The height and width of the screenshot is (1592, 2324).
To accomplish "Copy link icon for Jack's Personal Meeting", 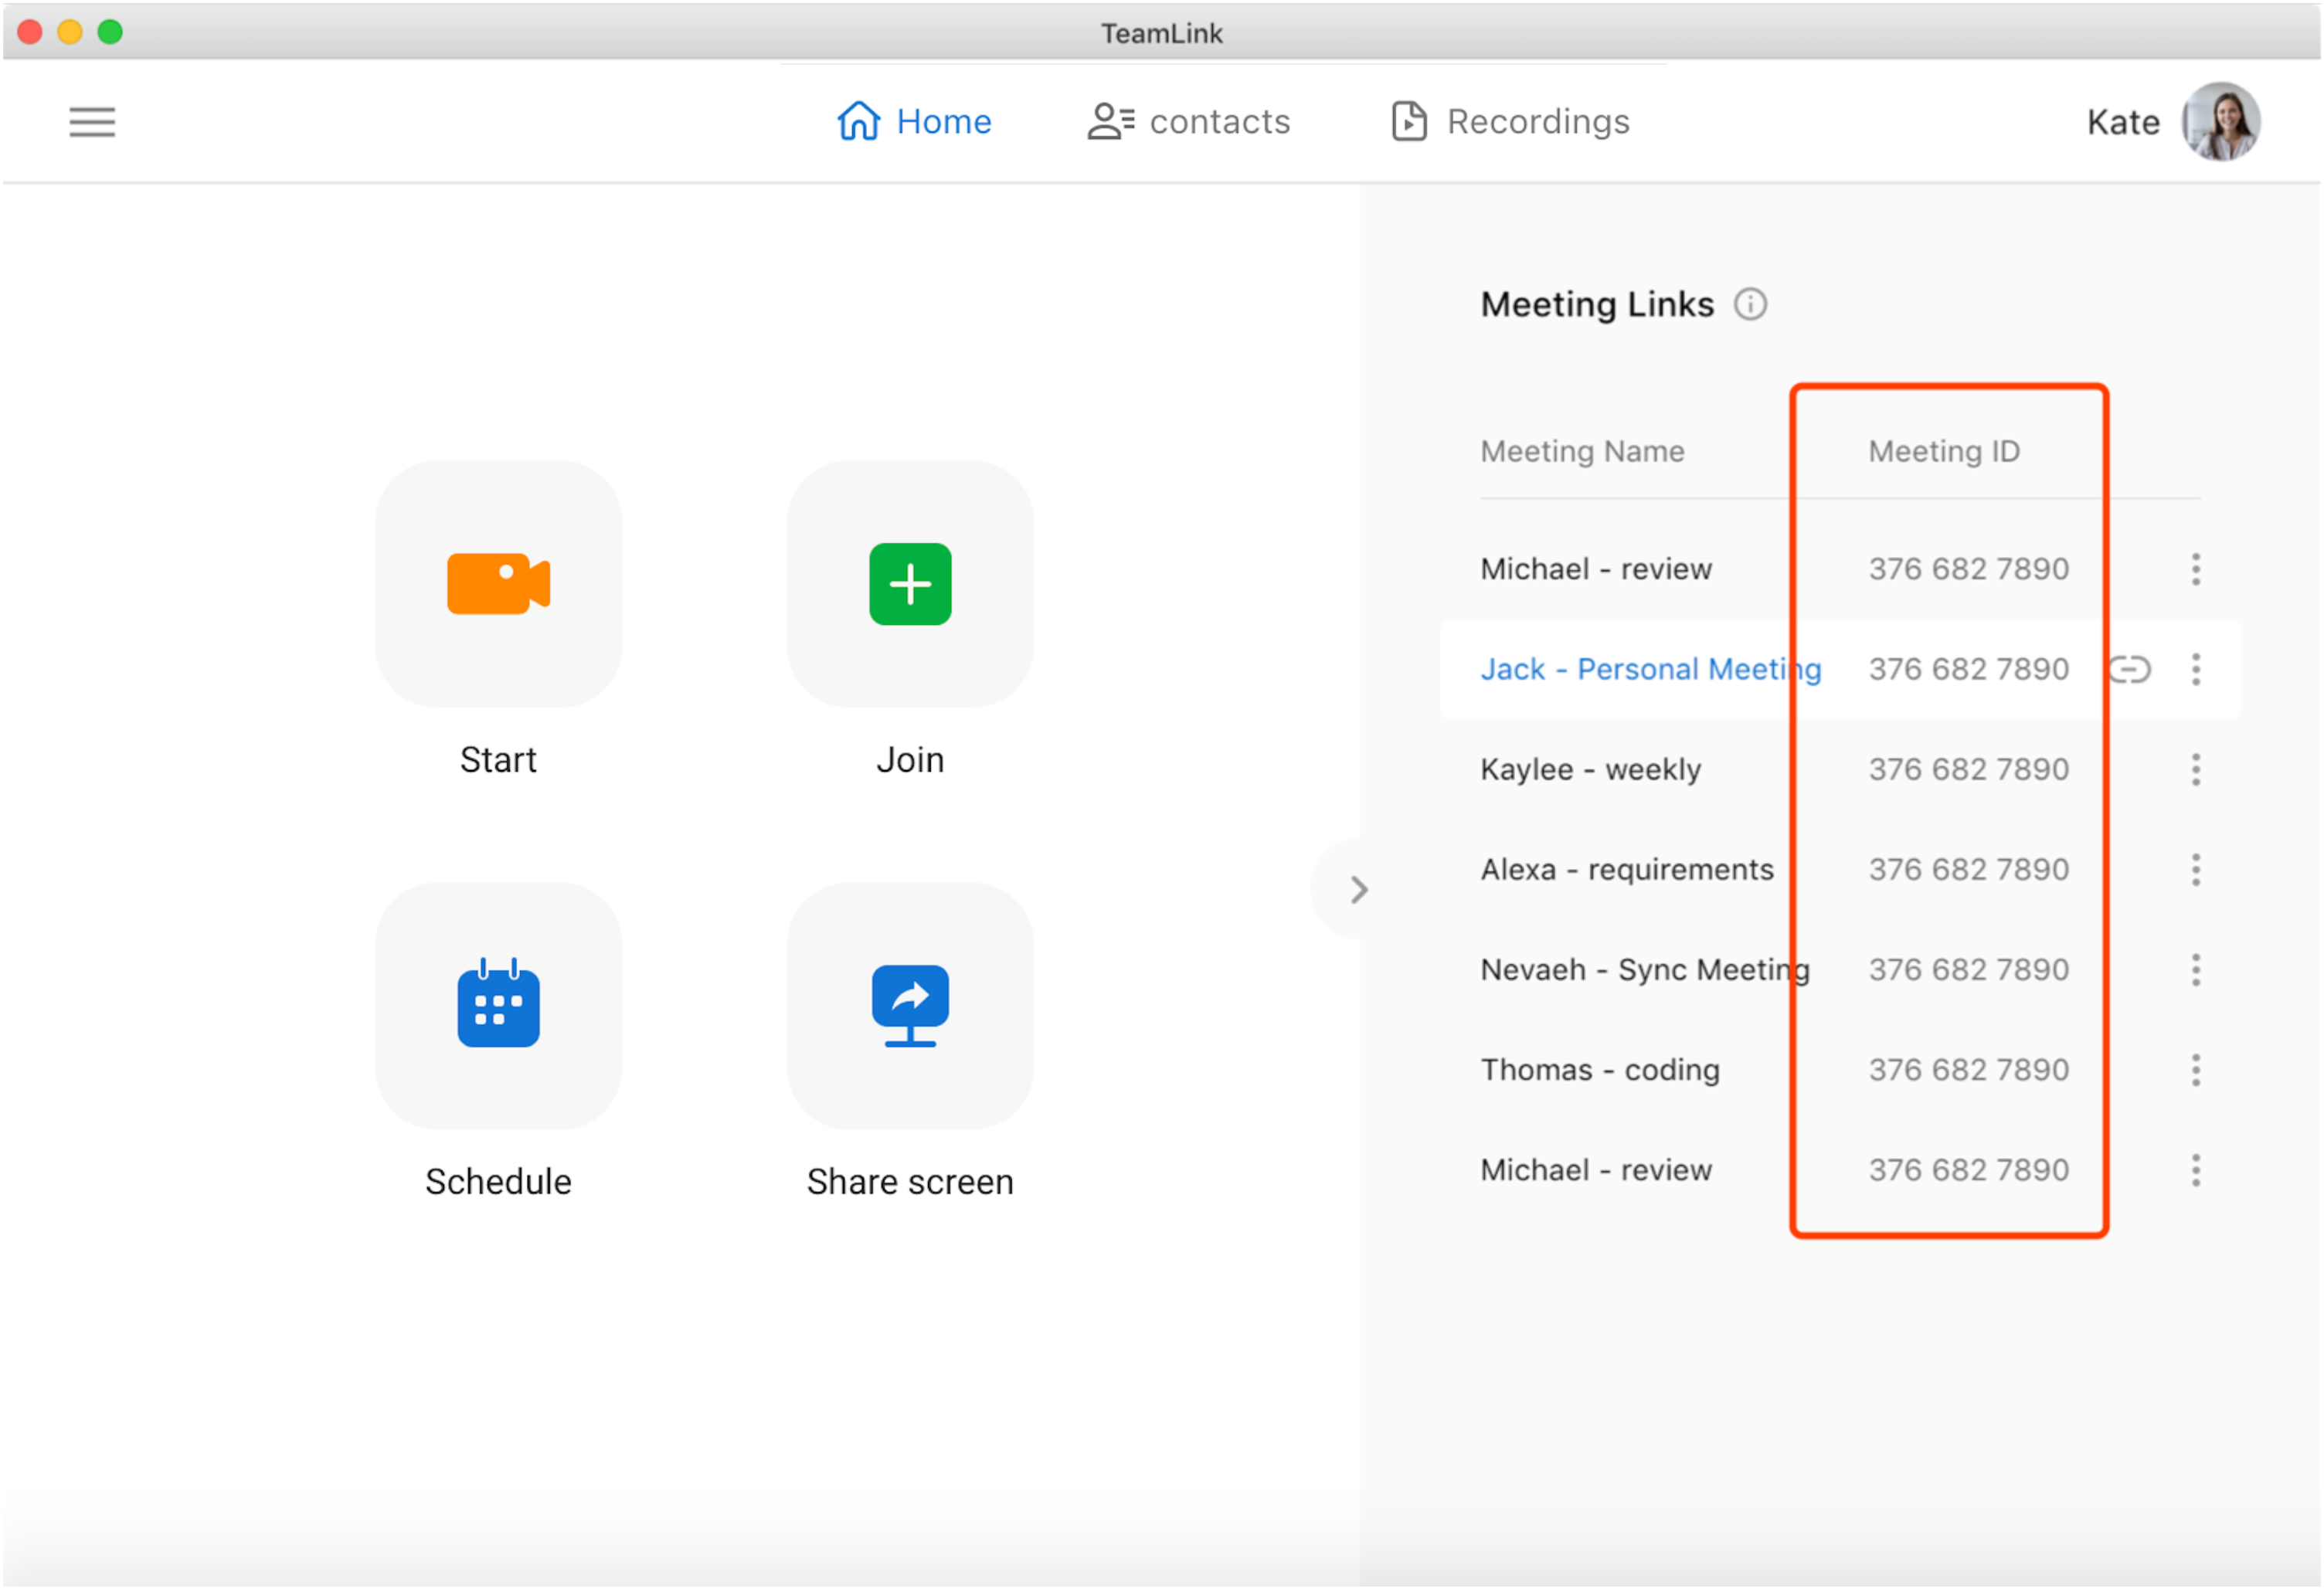I will 2130,669.
